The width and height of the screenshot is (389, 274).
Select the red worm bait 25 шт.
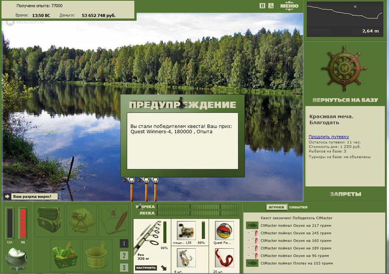pyautogui.click(x=224, y=257)
